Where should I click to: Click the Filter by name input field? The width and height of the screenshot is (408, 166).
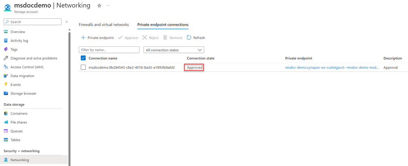pos(109,50)
